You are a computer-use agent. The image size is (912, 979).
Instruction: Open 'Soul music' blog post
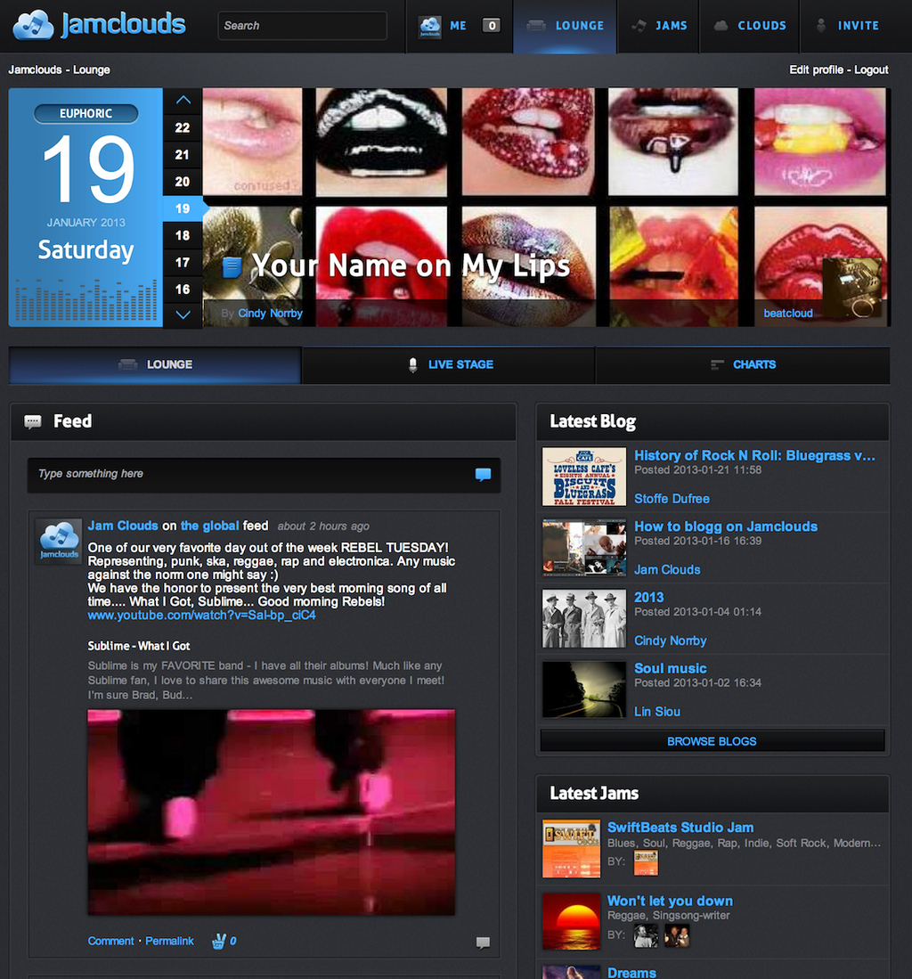pos(671,668)
